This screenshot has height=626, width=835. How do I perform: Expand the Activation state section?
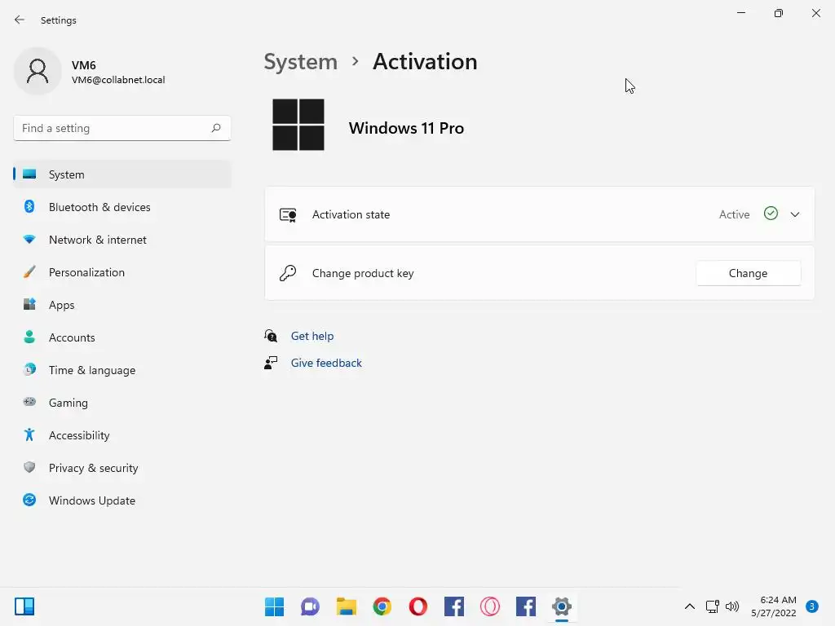tap(795, 214)
